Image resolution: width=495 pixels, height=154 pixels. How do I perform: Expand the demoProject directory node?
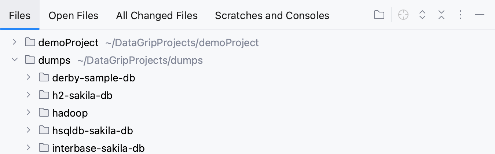(x=14, y=42)
